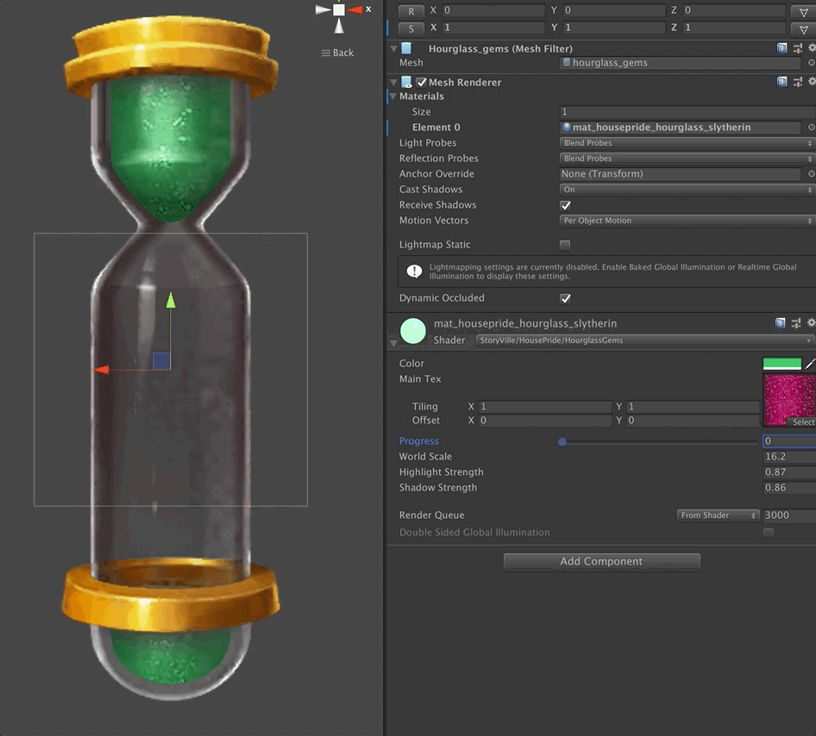Click the gizmo center cube
816x736 pixels.
[x=339, y=9]
